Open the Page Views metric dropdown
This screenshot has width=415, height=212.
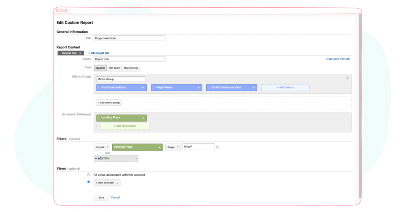[199, 88]
